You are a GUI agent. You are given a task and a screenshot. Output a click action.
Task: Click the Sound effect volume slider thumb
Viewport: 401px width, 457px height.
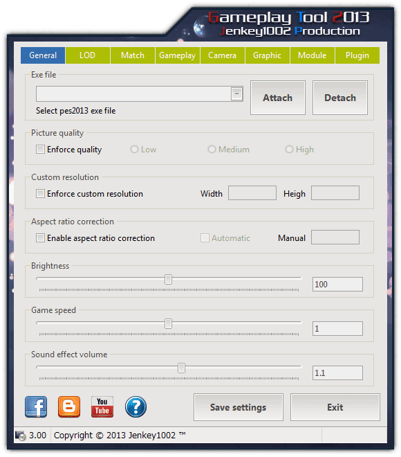181,368
